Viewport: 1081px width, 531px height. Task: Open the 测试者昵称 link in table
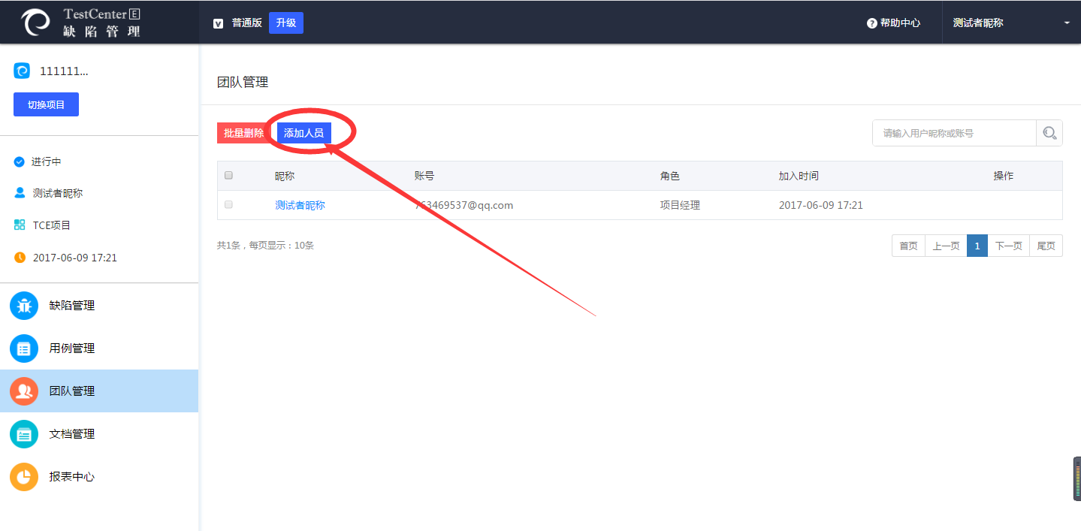pyautogui.click(x=300, y=205)
